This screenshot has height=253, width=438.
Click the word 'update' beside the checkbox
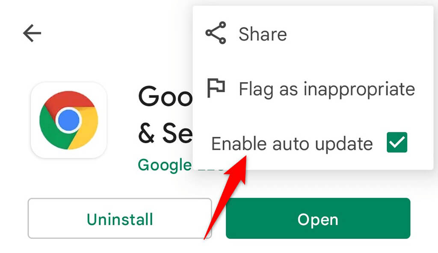(344, 144)
